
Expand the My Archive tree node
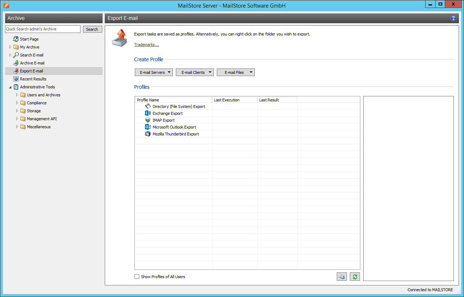10,47
